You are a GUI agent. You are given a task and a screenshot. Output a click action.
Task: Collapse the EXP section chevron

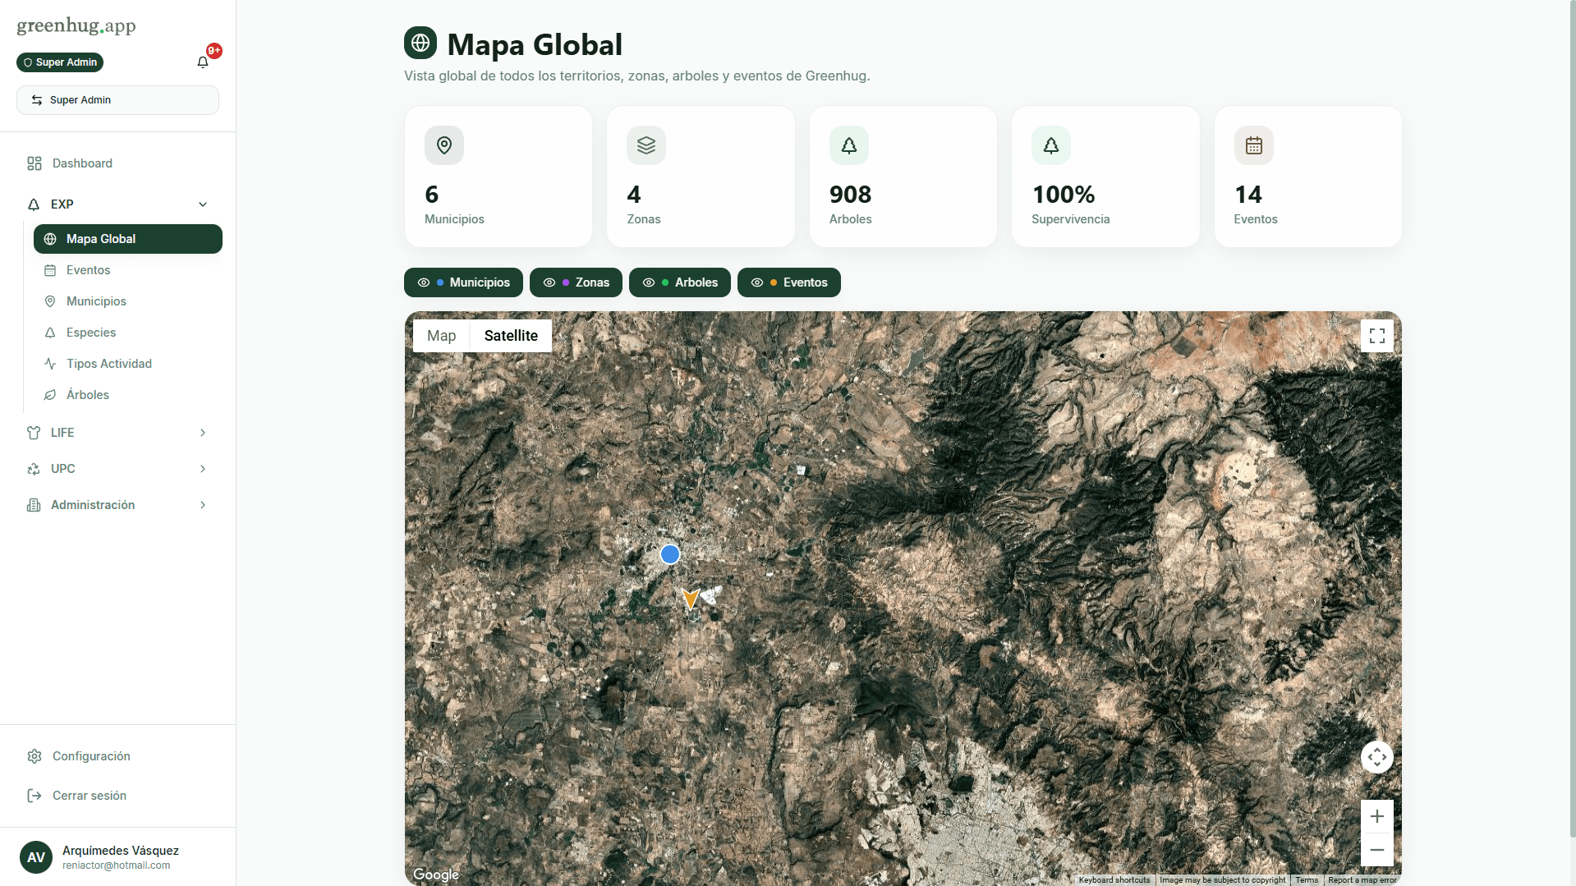click(x=202, y=204)
